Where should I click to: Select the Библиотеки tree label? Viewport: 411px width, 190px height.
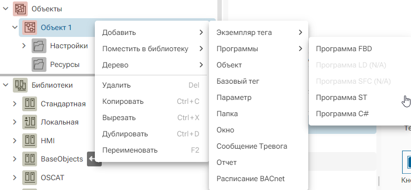[52, 85]
